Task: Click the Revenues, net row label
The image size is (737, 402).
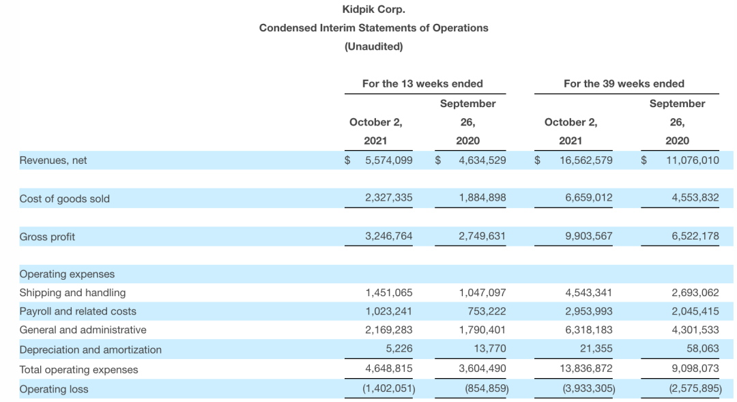Action: coord(53,160)
